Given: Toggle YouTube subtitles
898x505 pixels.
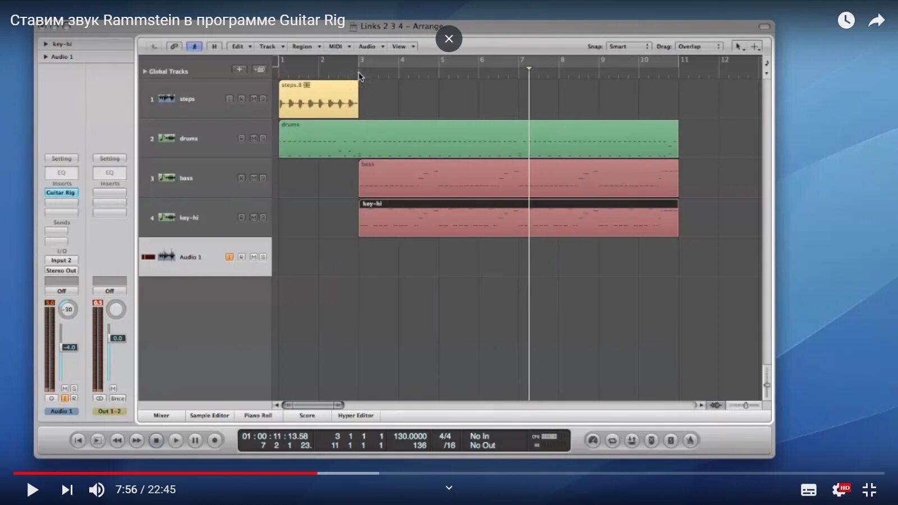Looking at the screenshot, I should coord(809,490).
